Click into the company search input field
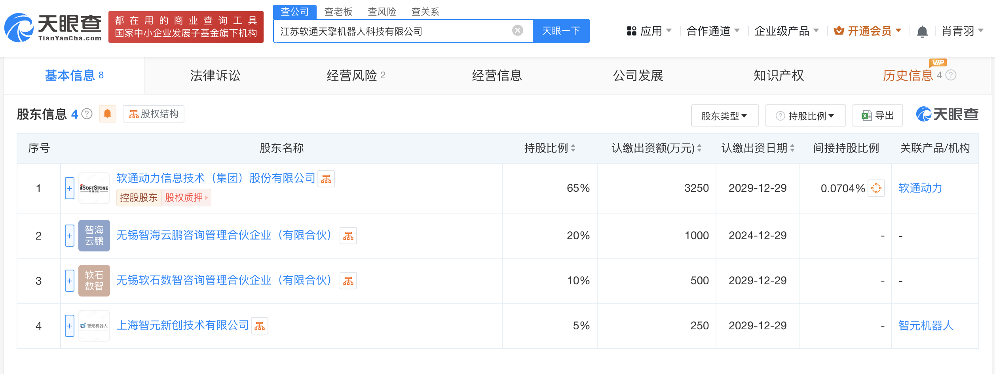This screenshot has width=995, height=374. [x=392, y=31]
